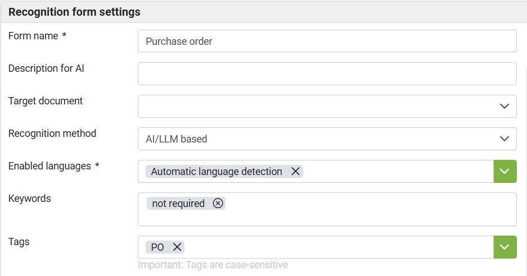Select the 'not required' keyword text

tap(178, 204)
